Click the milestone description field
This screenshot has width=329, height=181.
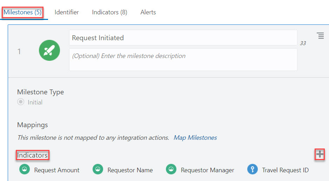pyautogui.click(x=183, y=59)
